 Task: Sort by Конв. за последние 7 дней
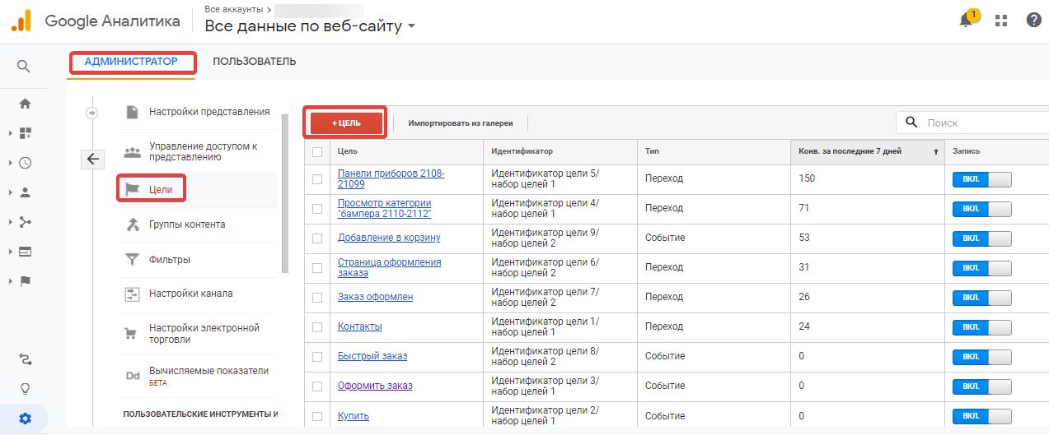(x=850, y=151)
